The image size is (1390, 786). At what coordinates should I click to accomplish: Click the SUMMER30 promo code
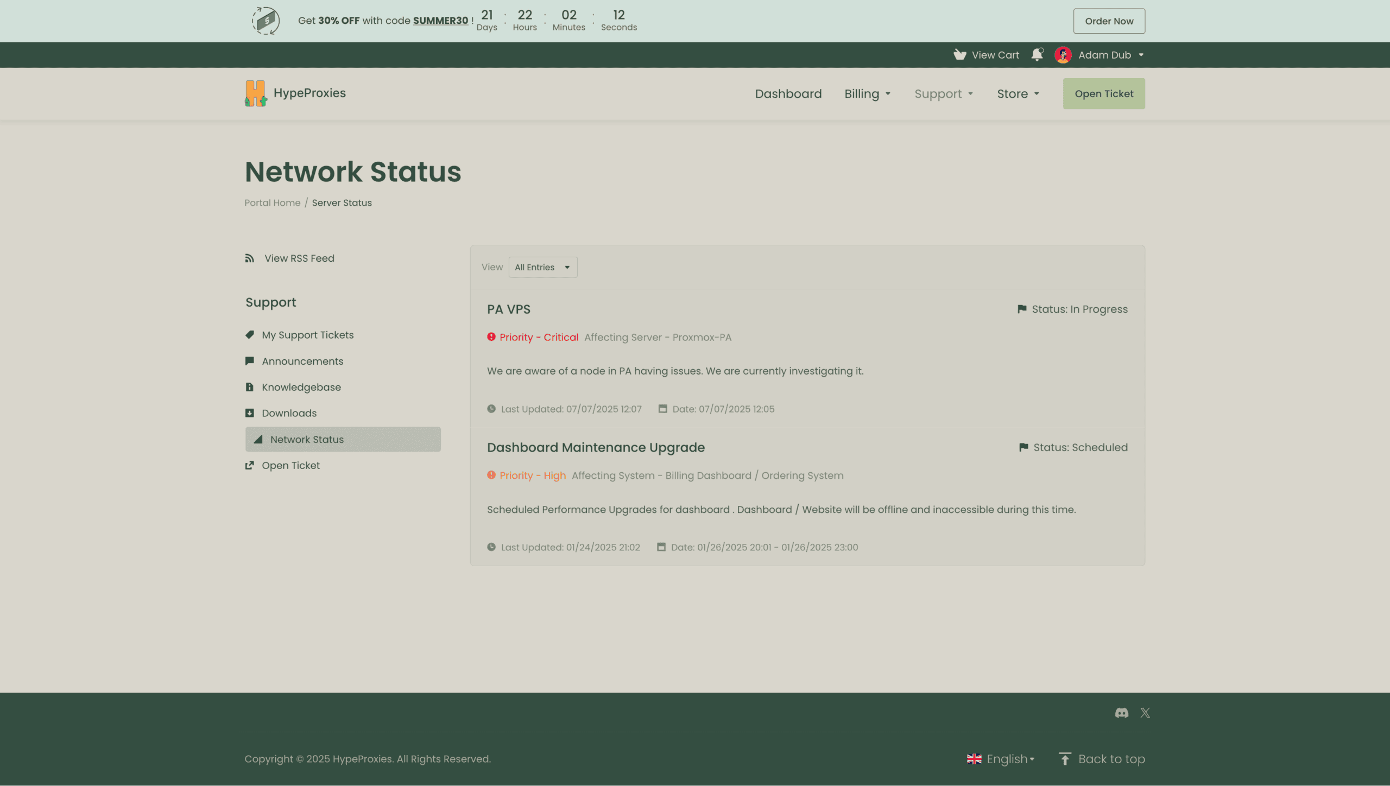(440, 21)
